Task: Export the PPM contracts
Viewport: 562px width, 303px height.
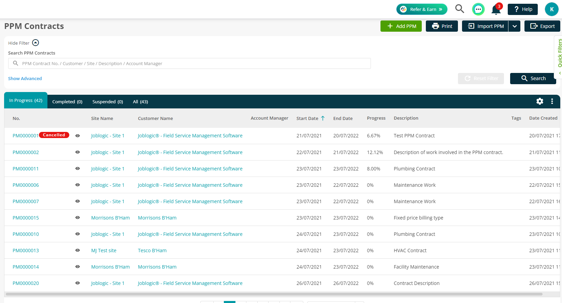Action: [542, 26]
